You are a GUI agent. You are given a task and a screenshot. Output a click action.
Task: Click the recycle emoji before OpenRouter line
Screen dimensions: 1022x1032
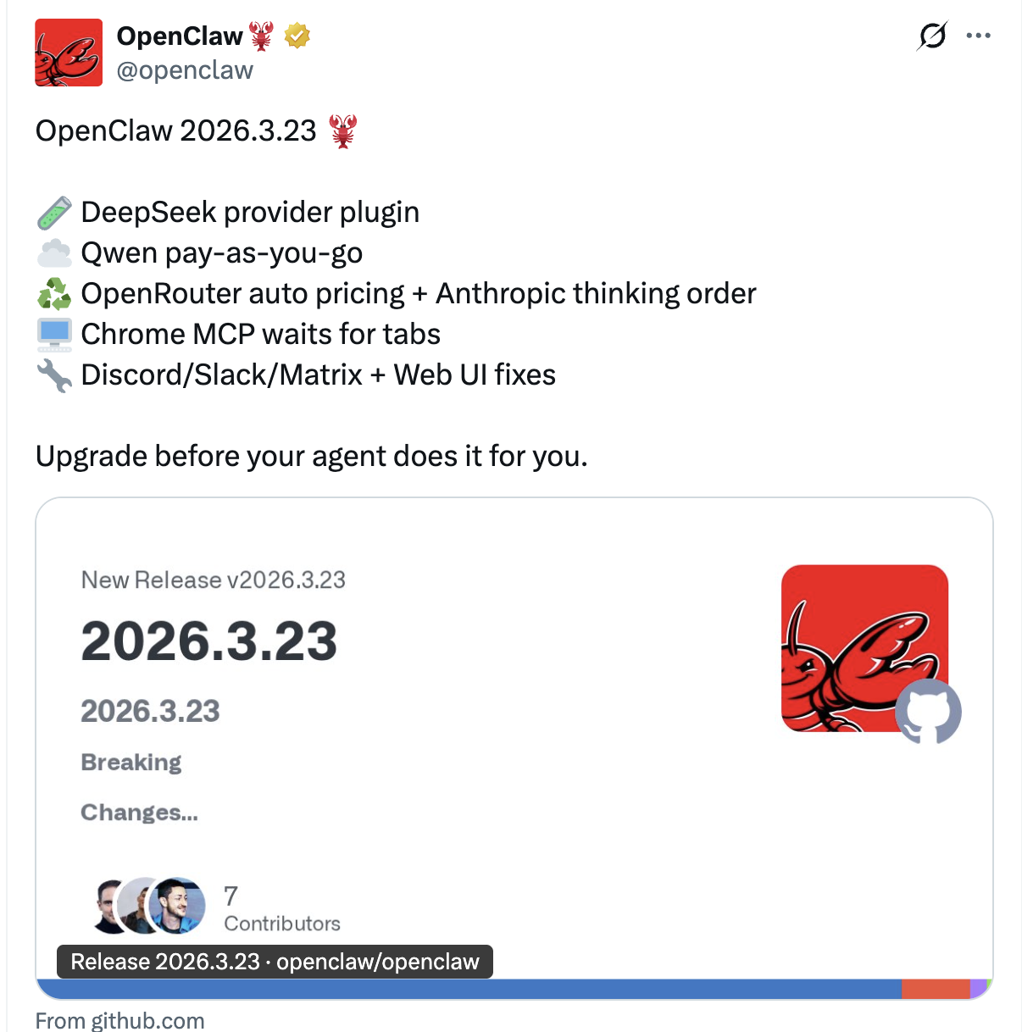pyautogui.click(x=54, y=294)
